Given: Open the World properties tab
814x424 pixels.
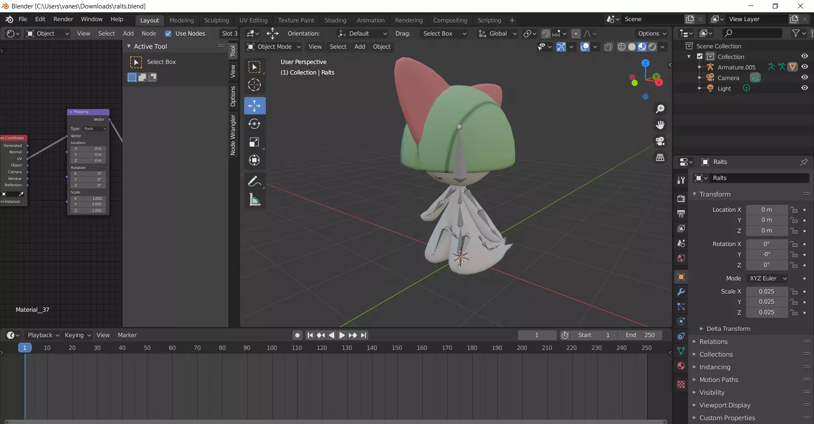Looking at the screenshot, I should tap(681, 258).
